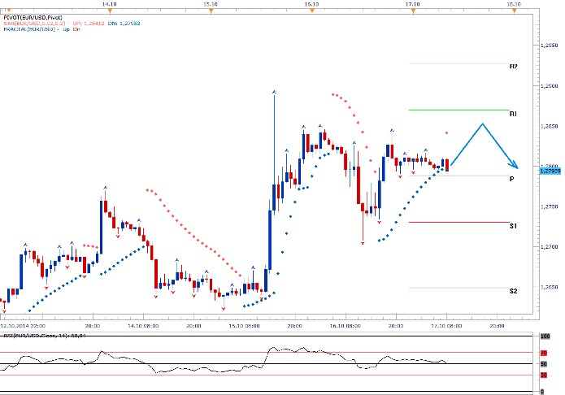The height and width of the screenshot is (395, 565).
Task: Click the P pivot point label
Action: [x=512, y=179]
